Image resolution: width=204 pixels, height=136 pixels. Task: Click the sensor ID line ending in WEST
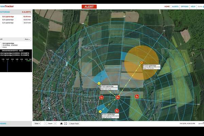click(13, 51)
